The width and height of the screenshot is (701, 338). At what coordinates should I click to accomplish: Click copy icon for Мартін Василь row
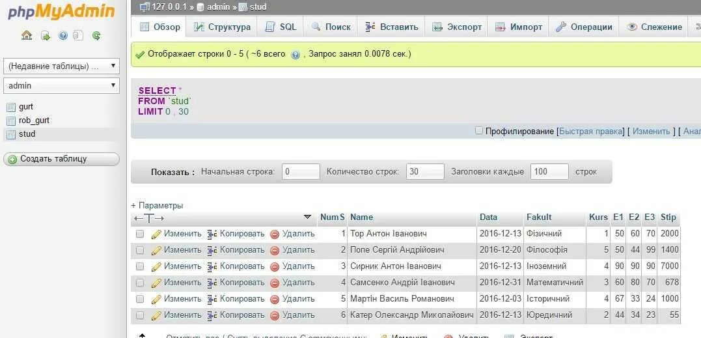[212, 299]
